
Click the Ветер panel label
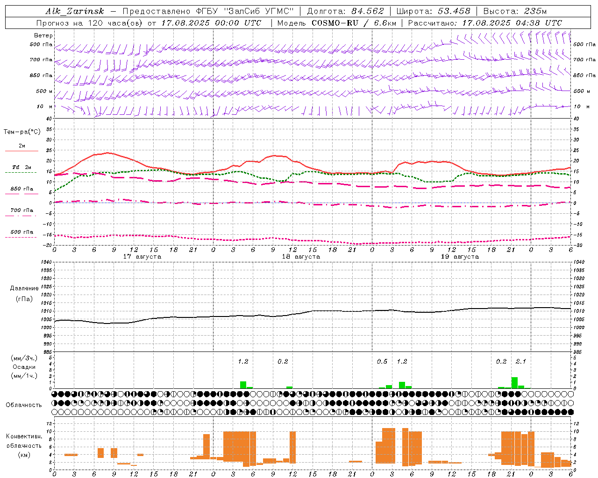(x=43, y=35)
